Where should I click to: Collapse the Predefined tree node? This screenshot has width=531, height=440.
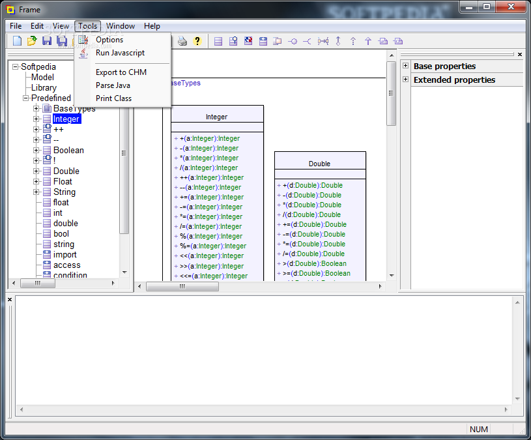tap(26, 98)
